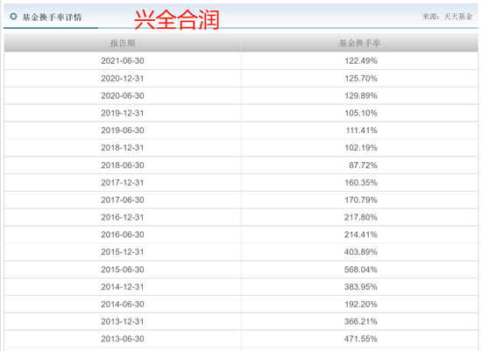
Task: Select the 2018-12-31 report date cell
Action: coord(123,148)
